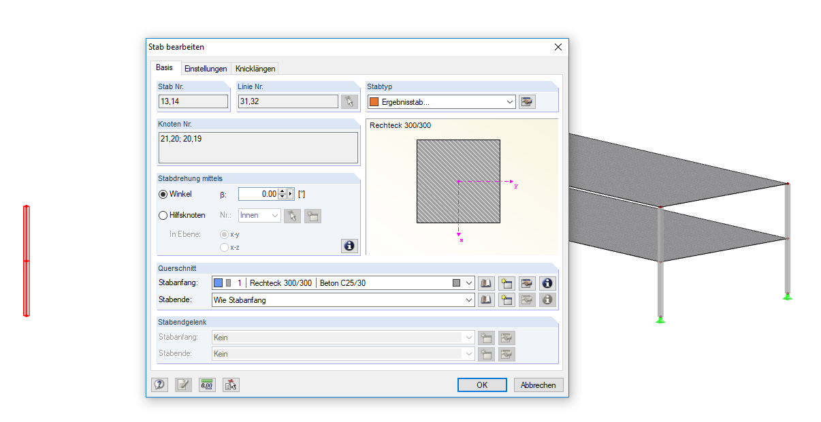
Task: Open cross-section library for Stabanfang
Action: coord(486,282)
